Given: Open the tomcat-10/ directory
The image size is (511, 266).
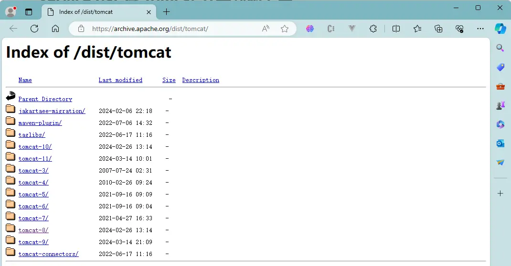Looking at the screenshot, I should 35,147.
